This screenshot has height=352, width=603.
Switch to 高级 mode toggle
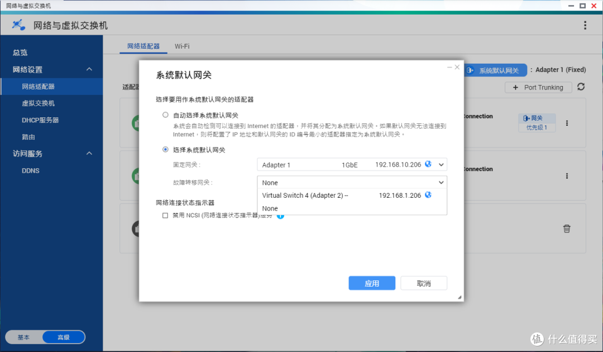(64, 337)
